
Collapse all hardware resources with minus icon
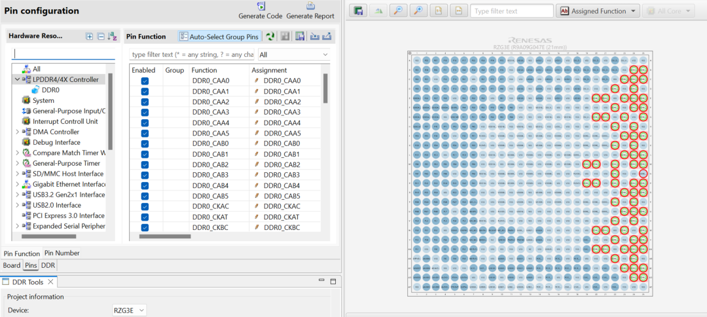coord(101,37)
